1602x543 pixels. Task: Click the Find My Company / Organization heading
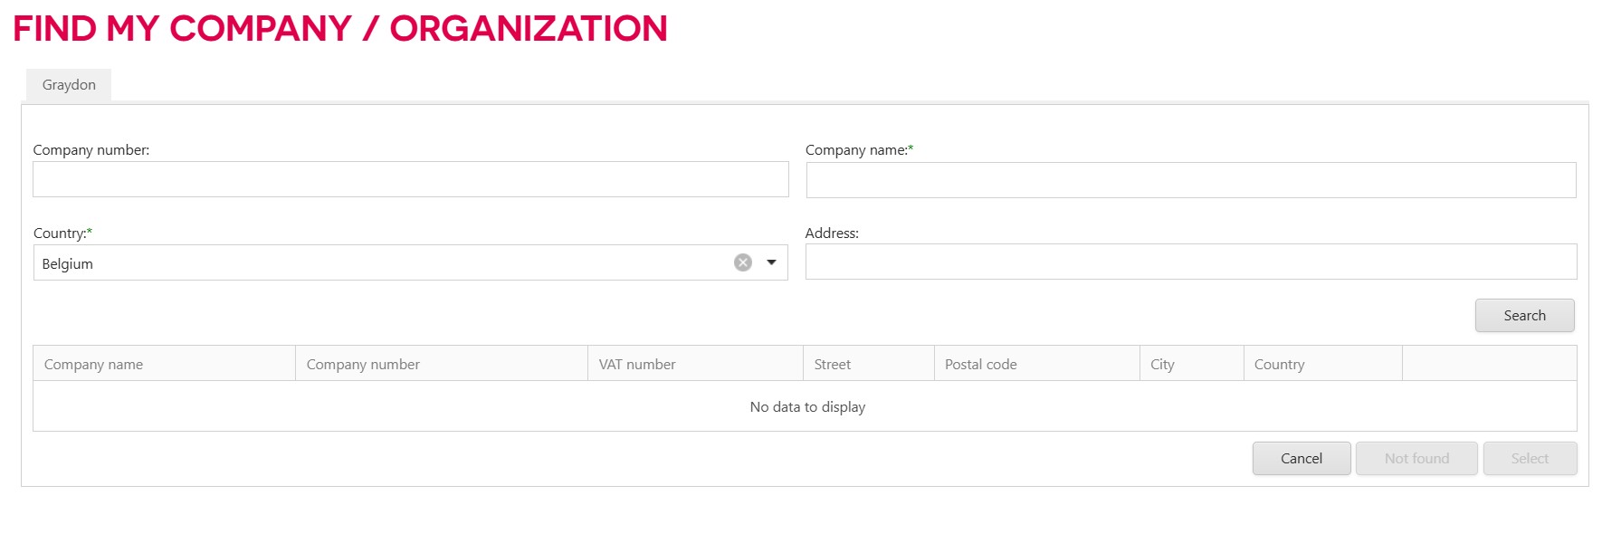pos(340,29)
